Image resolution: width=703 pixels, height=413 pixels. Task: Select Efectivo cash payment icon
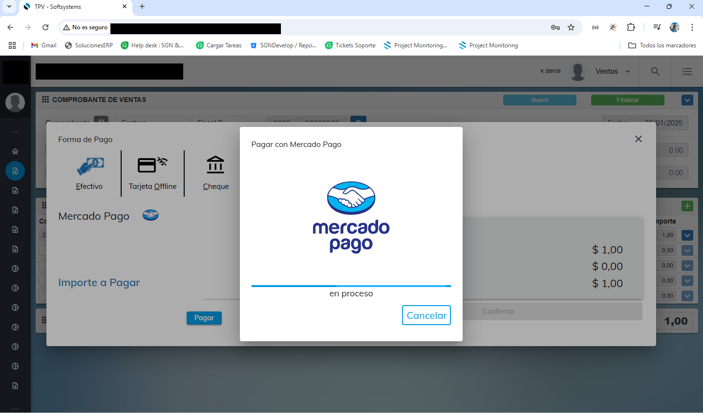point(90,167)
